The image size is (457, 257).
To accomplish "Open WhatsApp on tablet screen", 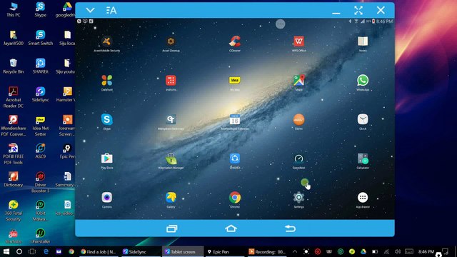I will 363,81.
